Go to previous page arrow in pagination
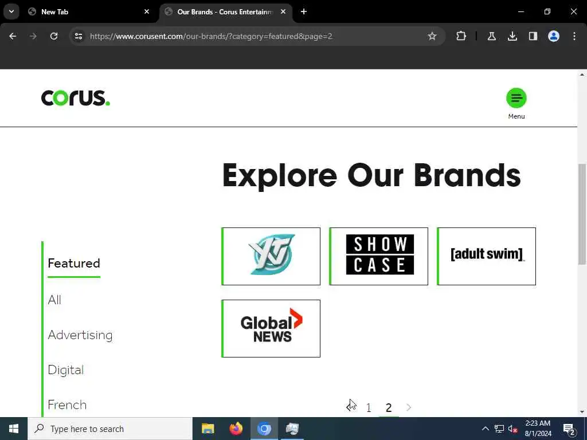 point(349,407)
